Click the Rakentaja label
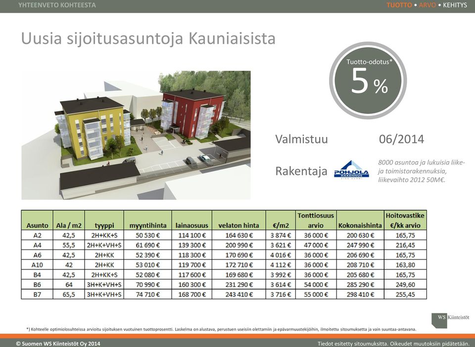The width and height of the screenshot is (475, 347). [x=301, y=171]
